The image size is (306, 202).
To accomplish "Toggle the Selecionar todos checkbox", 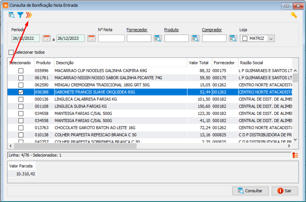I will coord(11,52).
